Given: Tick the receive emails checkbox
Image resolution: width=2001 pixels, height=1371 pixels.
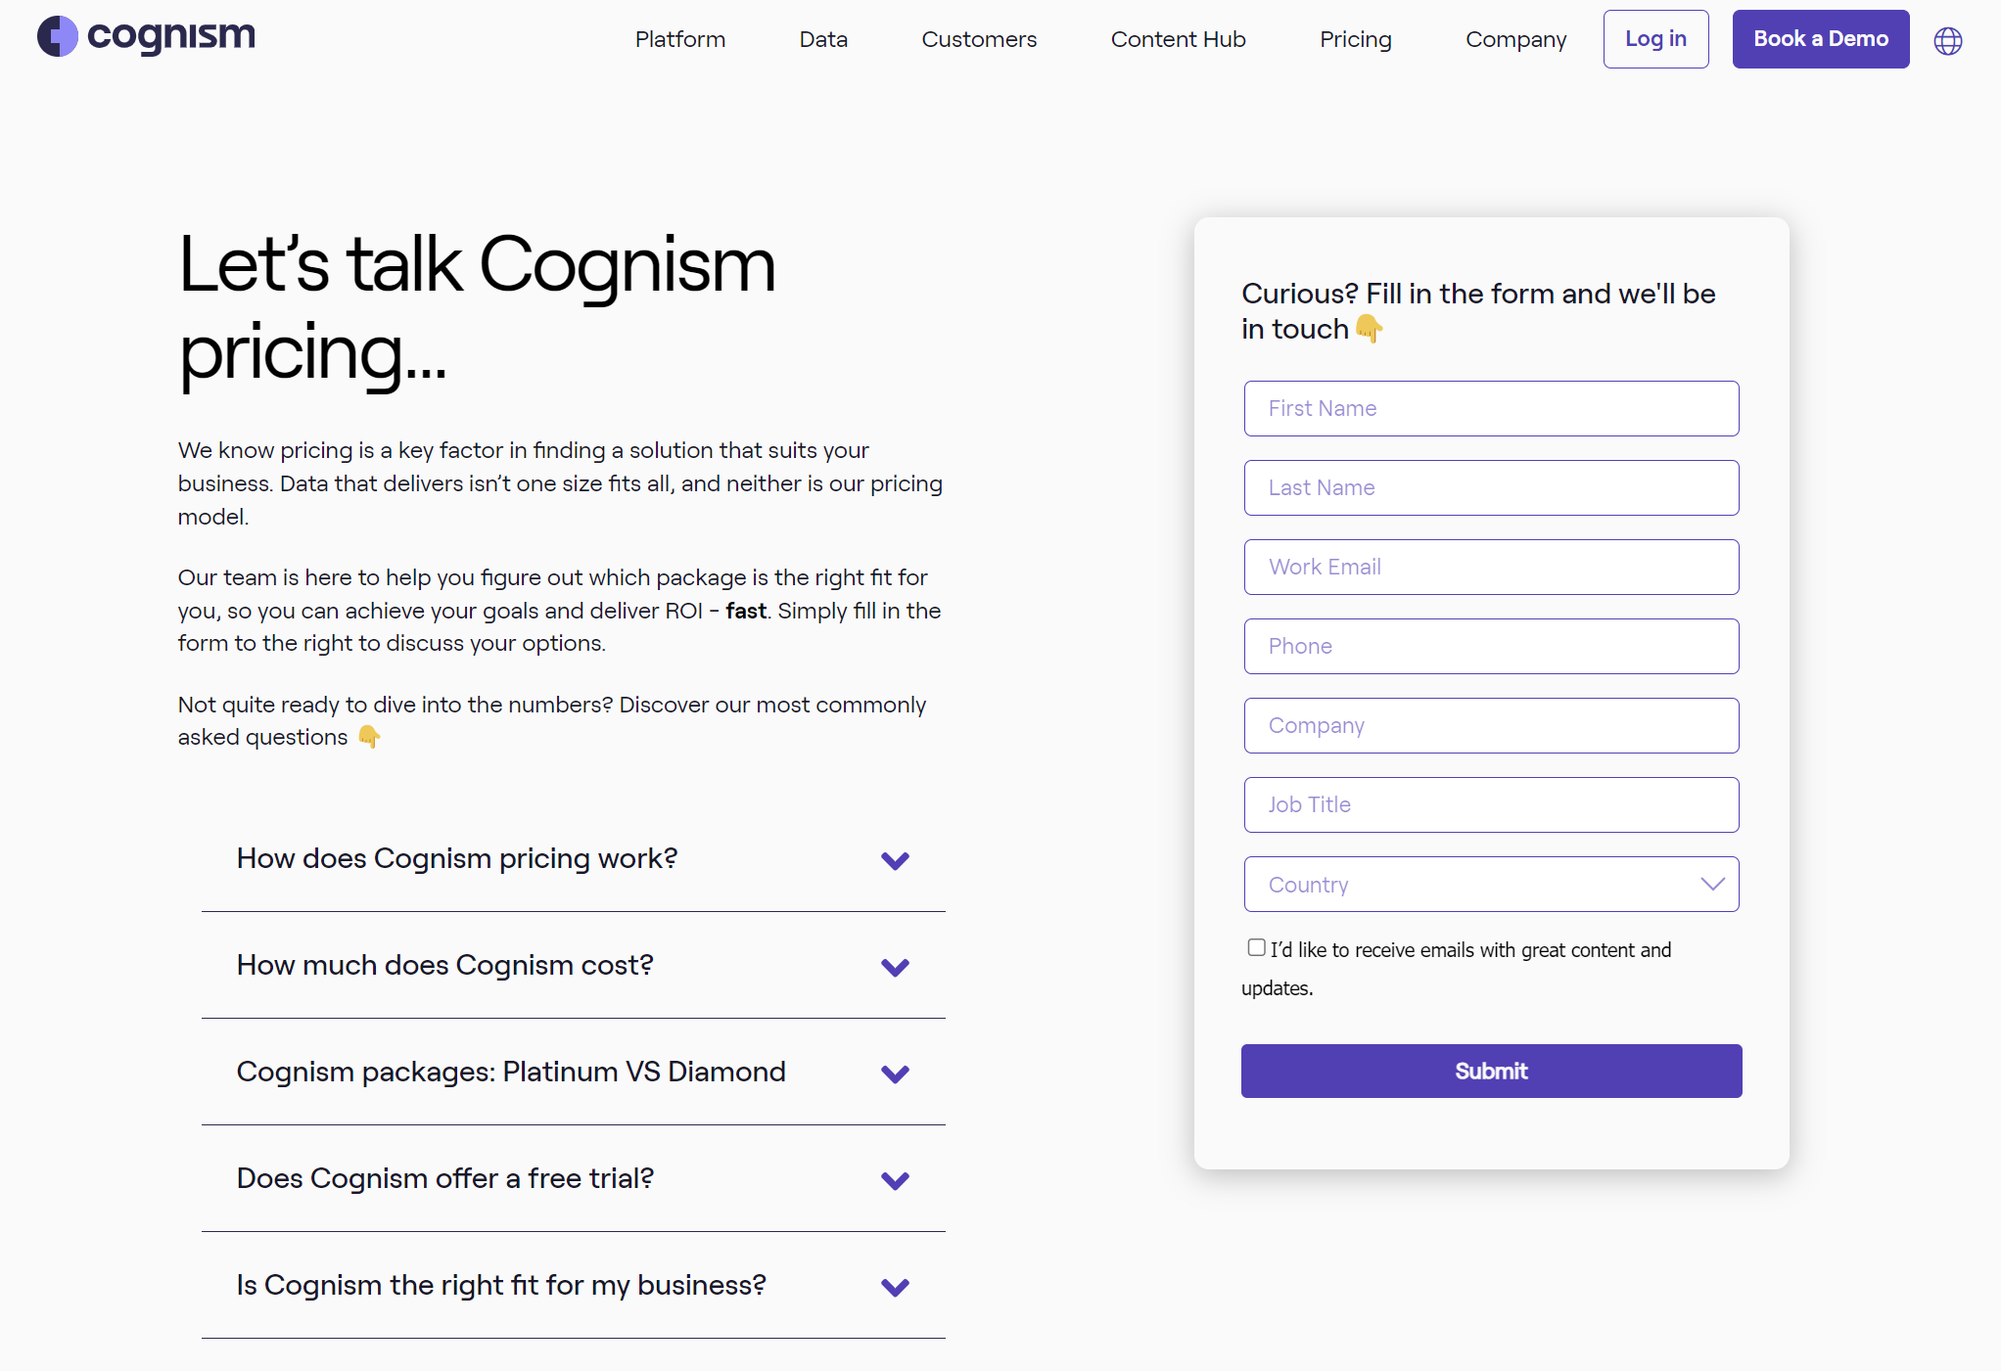Looking at the screenshot, I should [1256, 947].
